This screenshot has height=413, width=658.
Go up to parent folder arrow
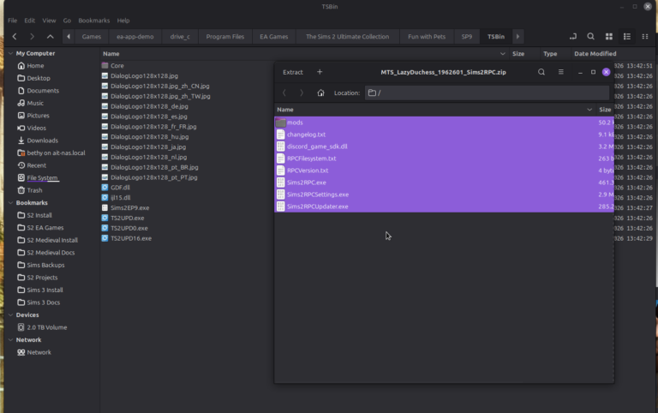[x=50, y=37]
